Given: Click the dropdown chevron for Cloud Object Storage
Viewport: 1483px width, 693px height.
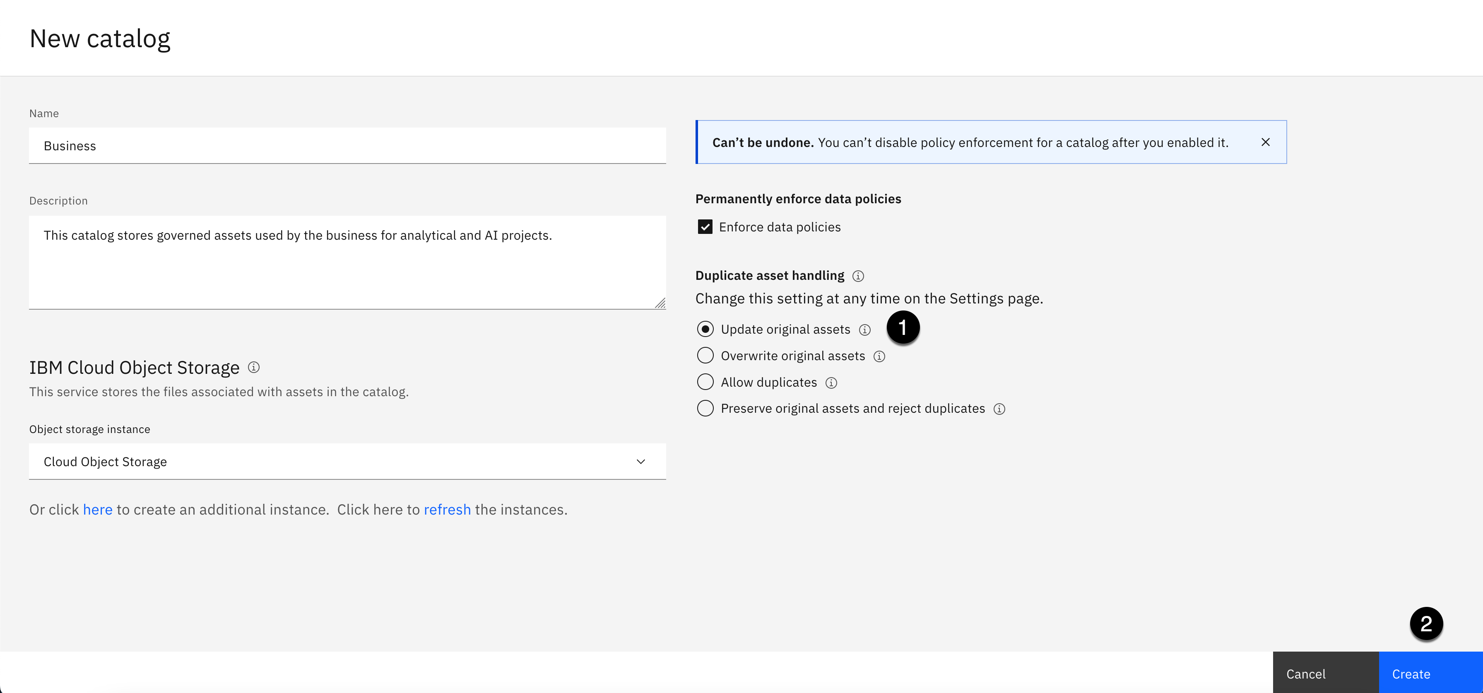Looking at the screenshot, I should [x=641, y=462].
